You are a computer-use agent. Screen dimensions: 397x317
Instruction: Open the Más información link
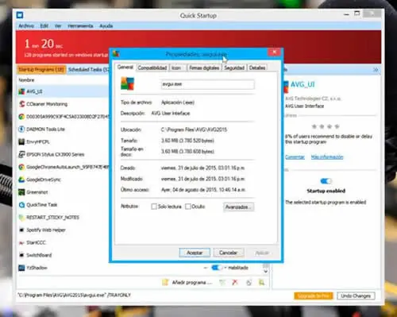tap(327, 157)
